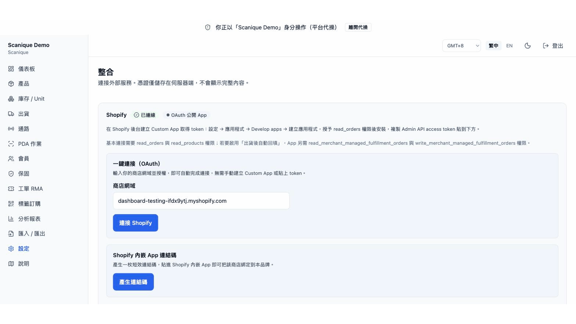Click the logout arrow icon

point(546,46)
